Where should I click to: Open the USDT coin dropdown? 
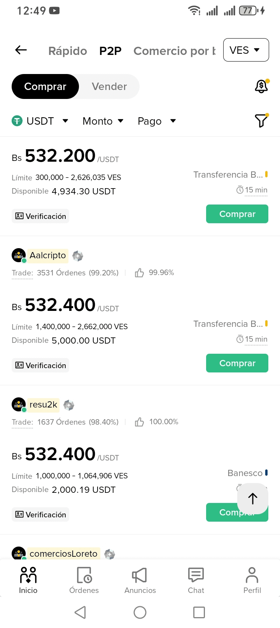[40, 121]
